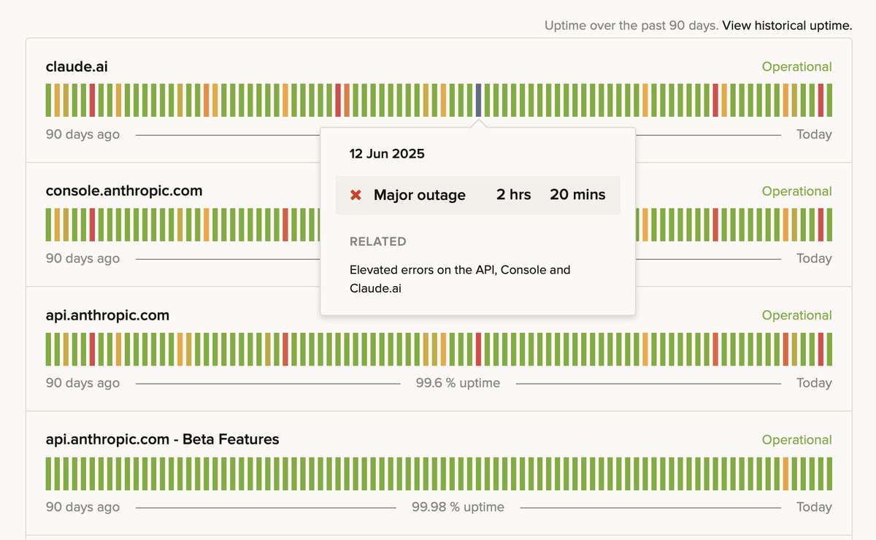Select today's final bar in api.anthropic.com timeline

(829, 349)
